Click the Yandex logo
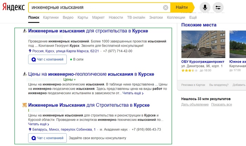246x146 pixels. tap(13, 7)
